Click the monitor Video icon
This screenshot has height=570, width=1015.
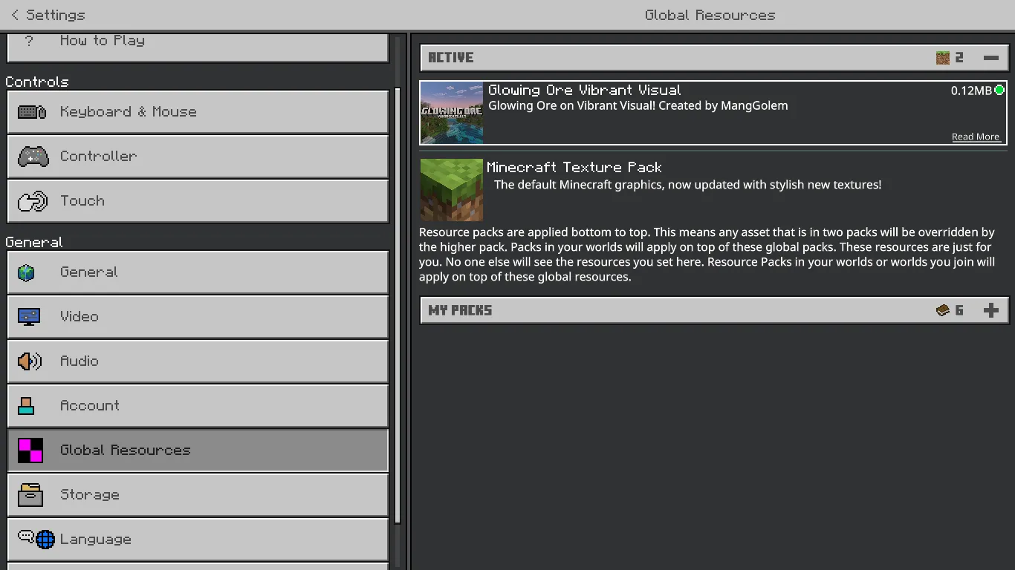tap(29, 317)
